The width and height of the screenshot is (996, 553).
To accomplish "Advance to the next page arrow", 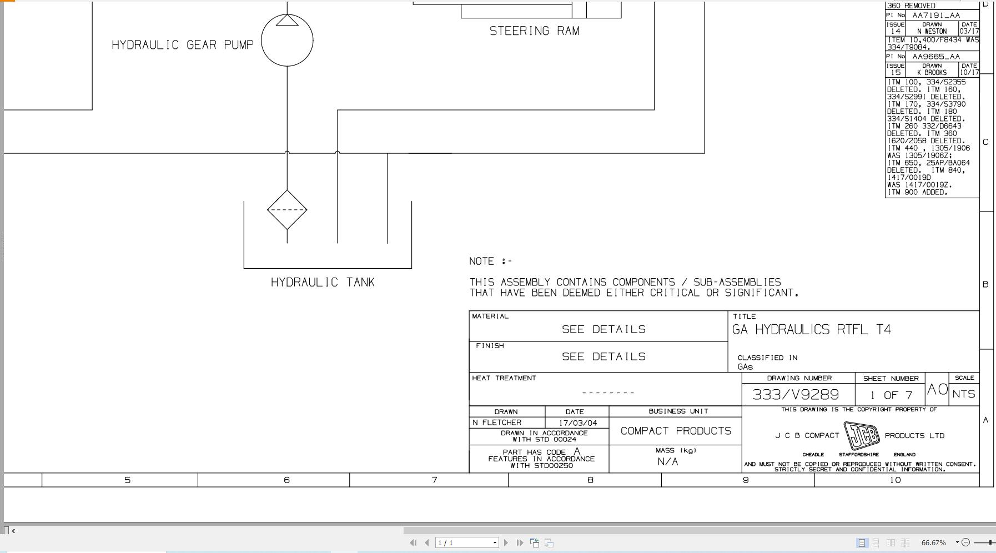I will [506, 542].
